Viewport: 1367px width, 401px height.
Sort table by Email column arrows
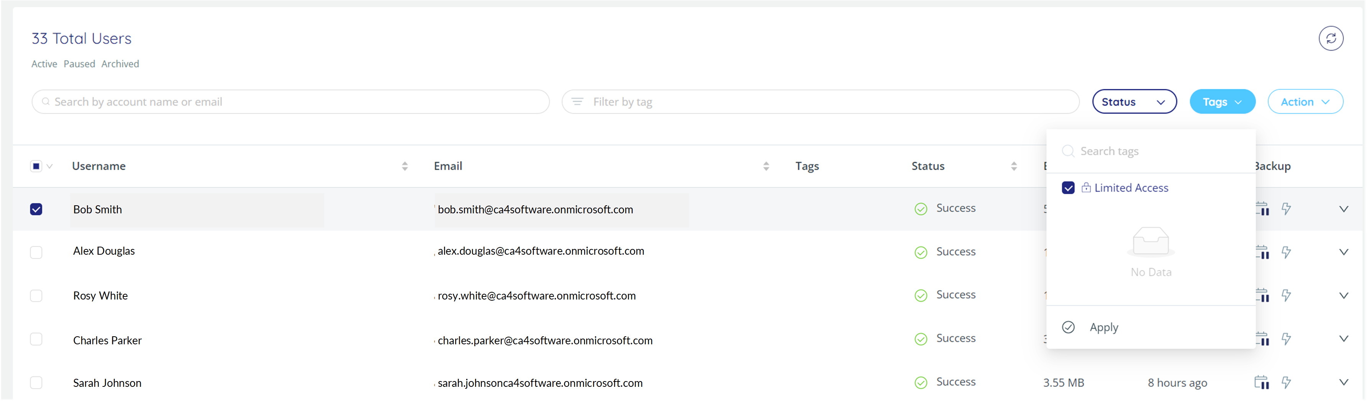click(766, 166)
